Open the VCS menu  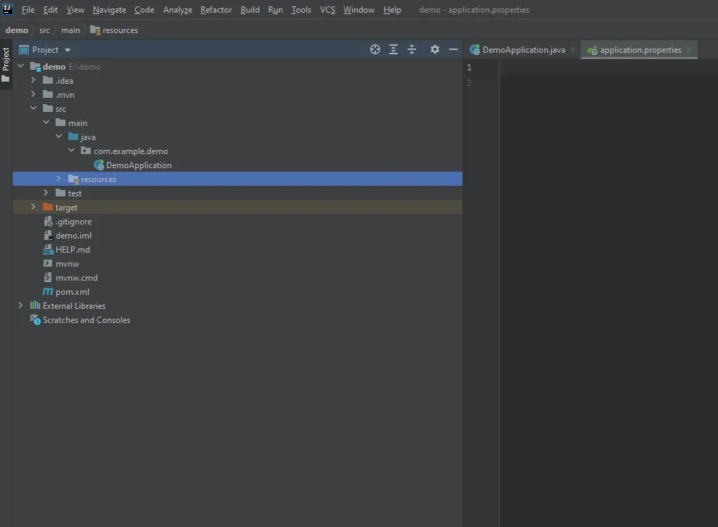(327, 10)
